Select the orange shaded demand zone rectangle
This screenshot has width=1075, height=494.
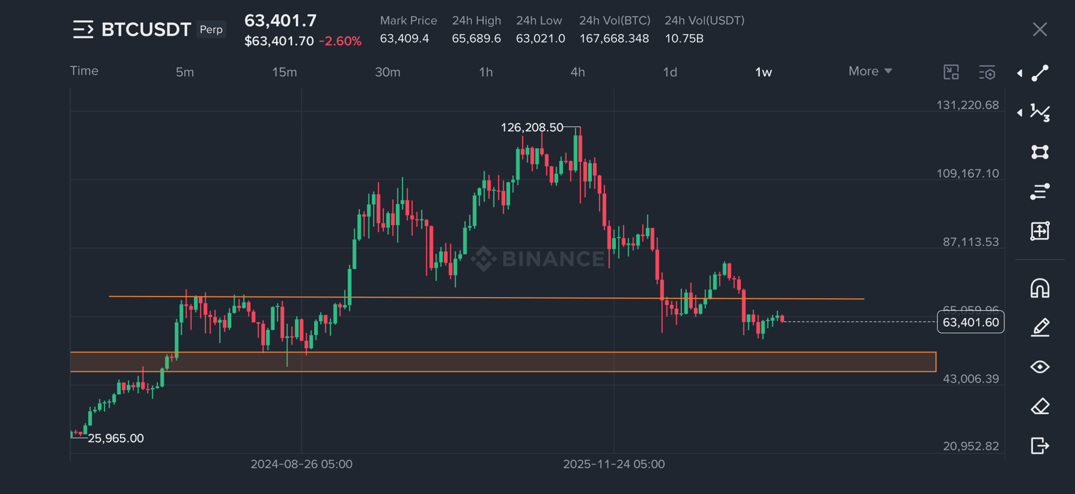[503, 362]
